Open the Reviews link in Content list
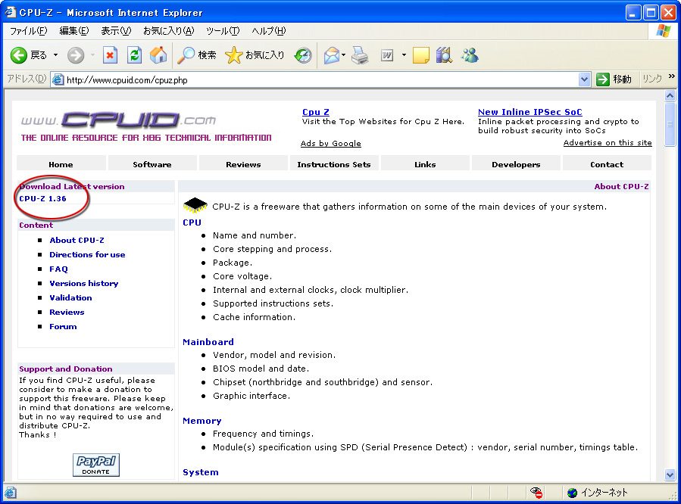Image resolution: width=681 pixels, height=504 pixels. coord(67,312)
